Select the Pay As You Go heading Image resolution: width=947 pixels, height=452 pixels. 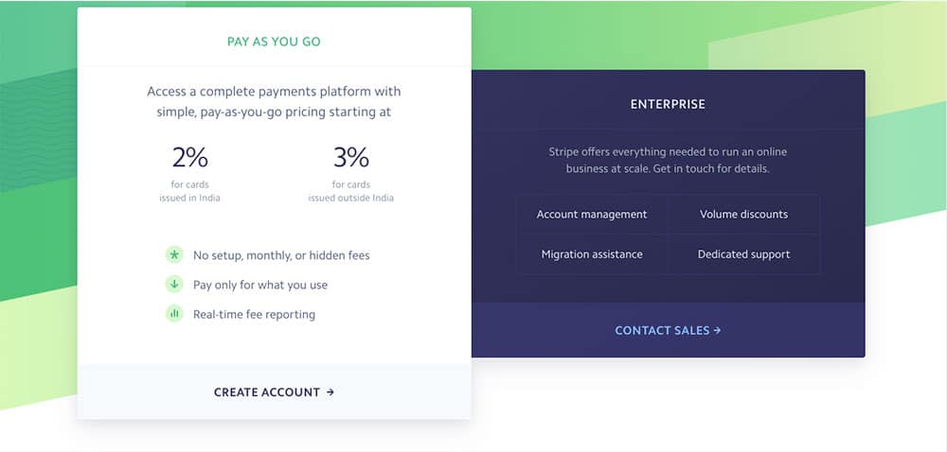click(274, 43)
